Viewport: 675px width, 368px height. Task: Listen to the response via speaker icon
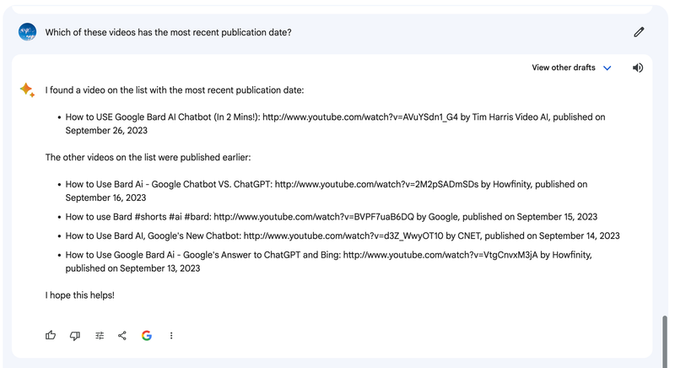[638, 68]
